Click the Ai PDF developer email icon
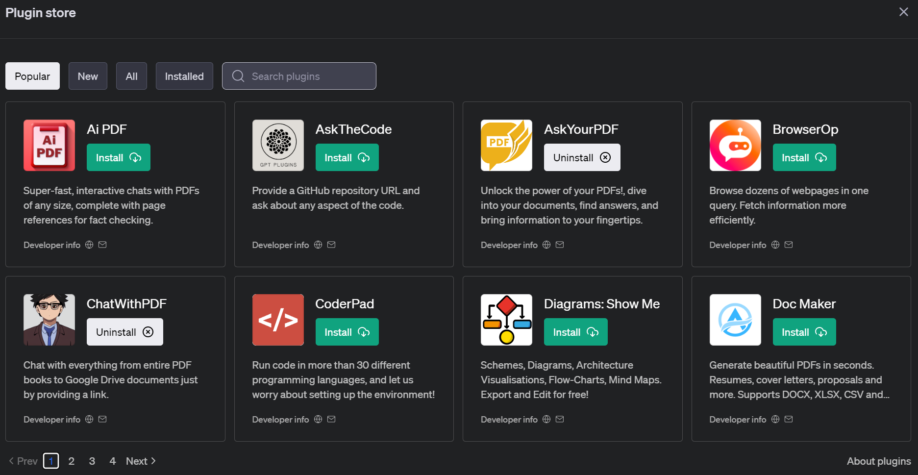 (102, 245)
